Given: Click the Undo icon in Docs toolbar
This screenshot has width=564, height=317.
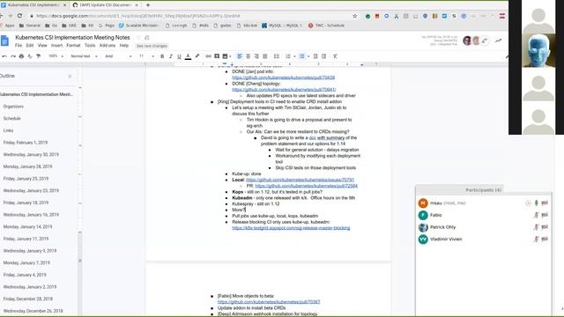Looking at the screenshot, I should pos(4,56).
